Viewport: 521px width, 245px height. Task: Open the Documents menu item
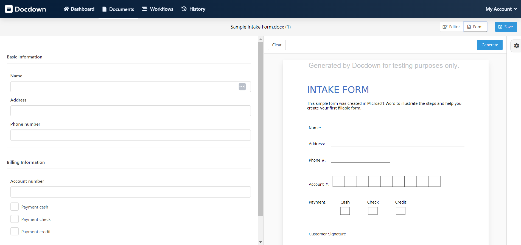pyautogui.click(x=118, y=9)
